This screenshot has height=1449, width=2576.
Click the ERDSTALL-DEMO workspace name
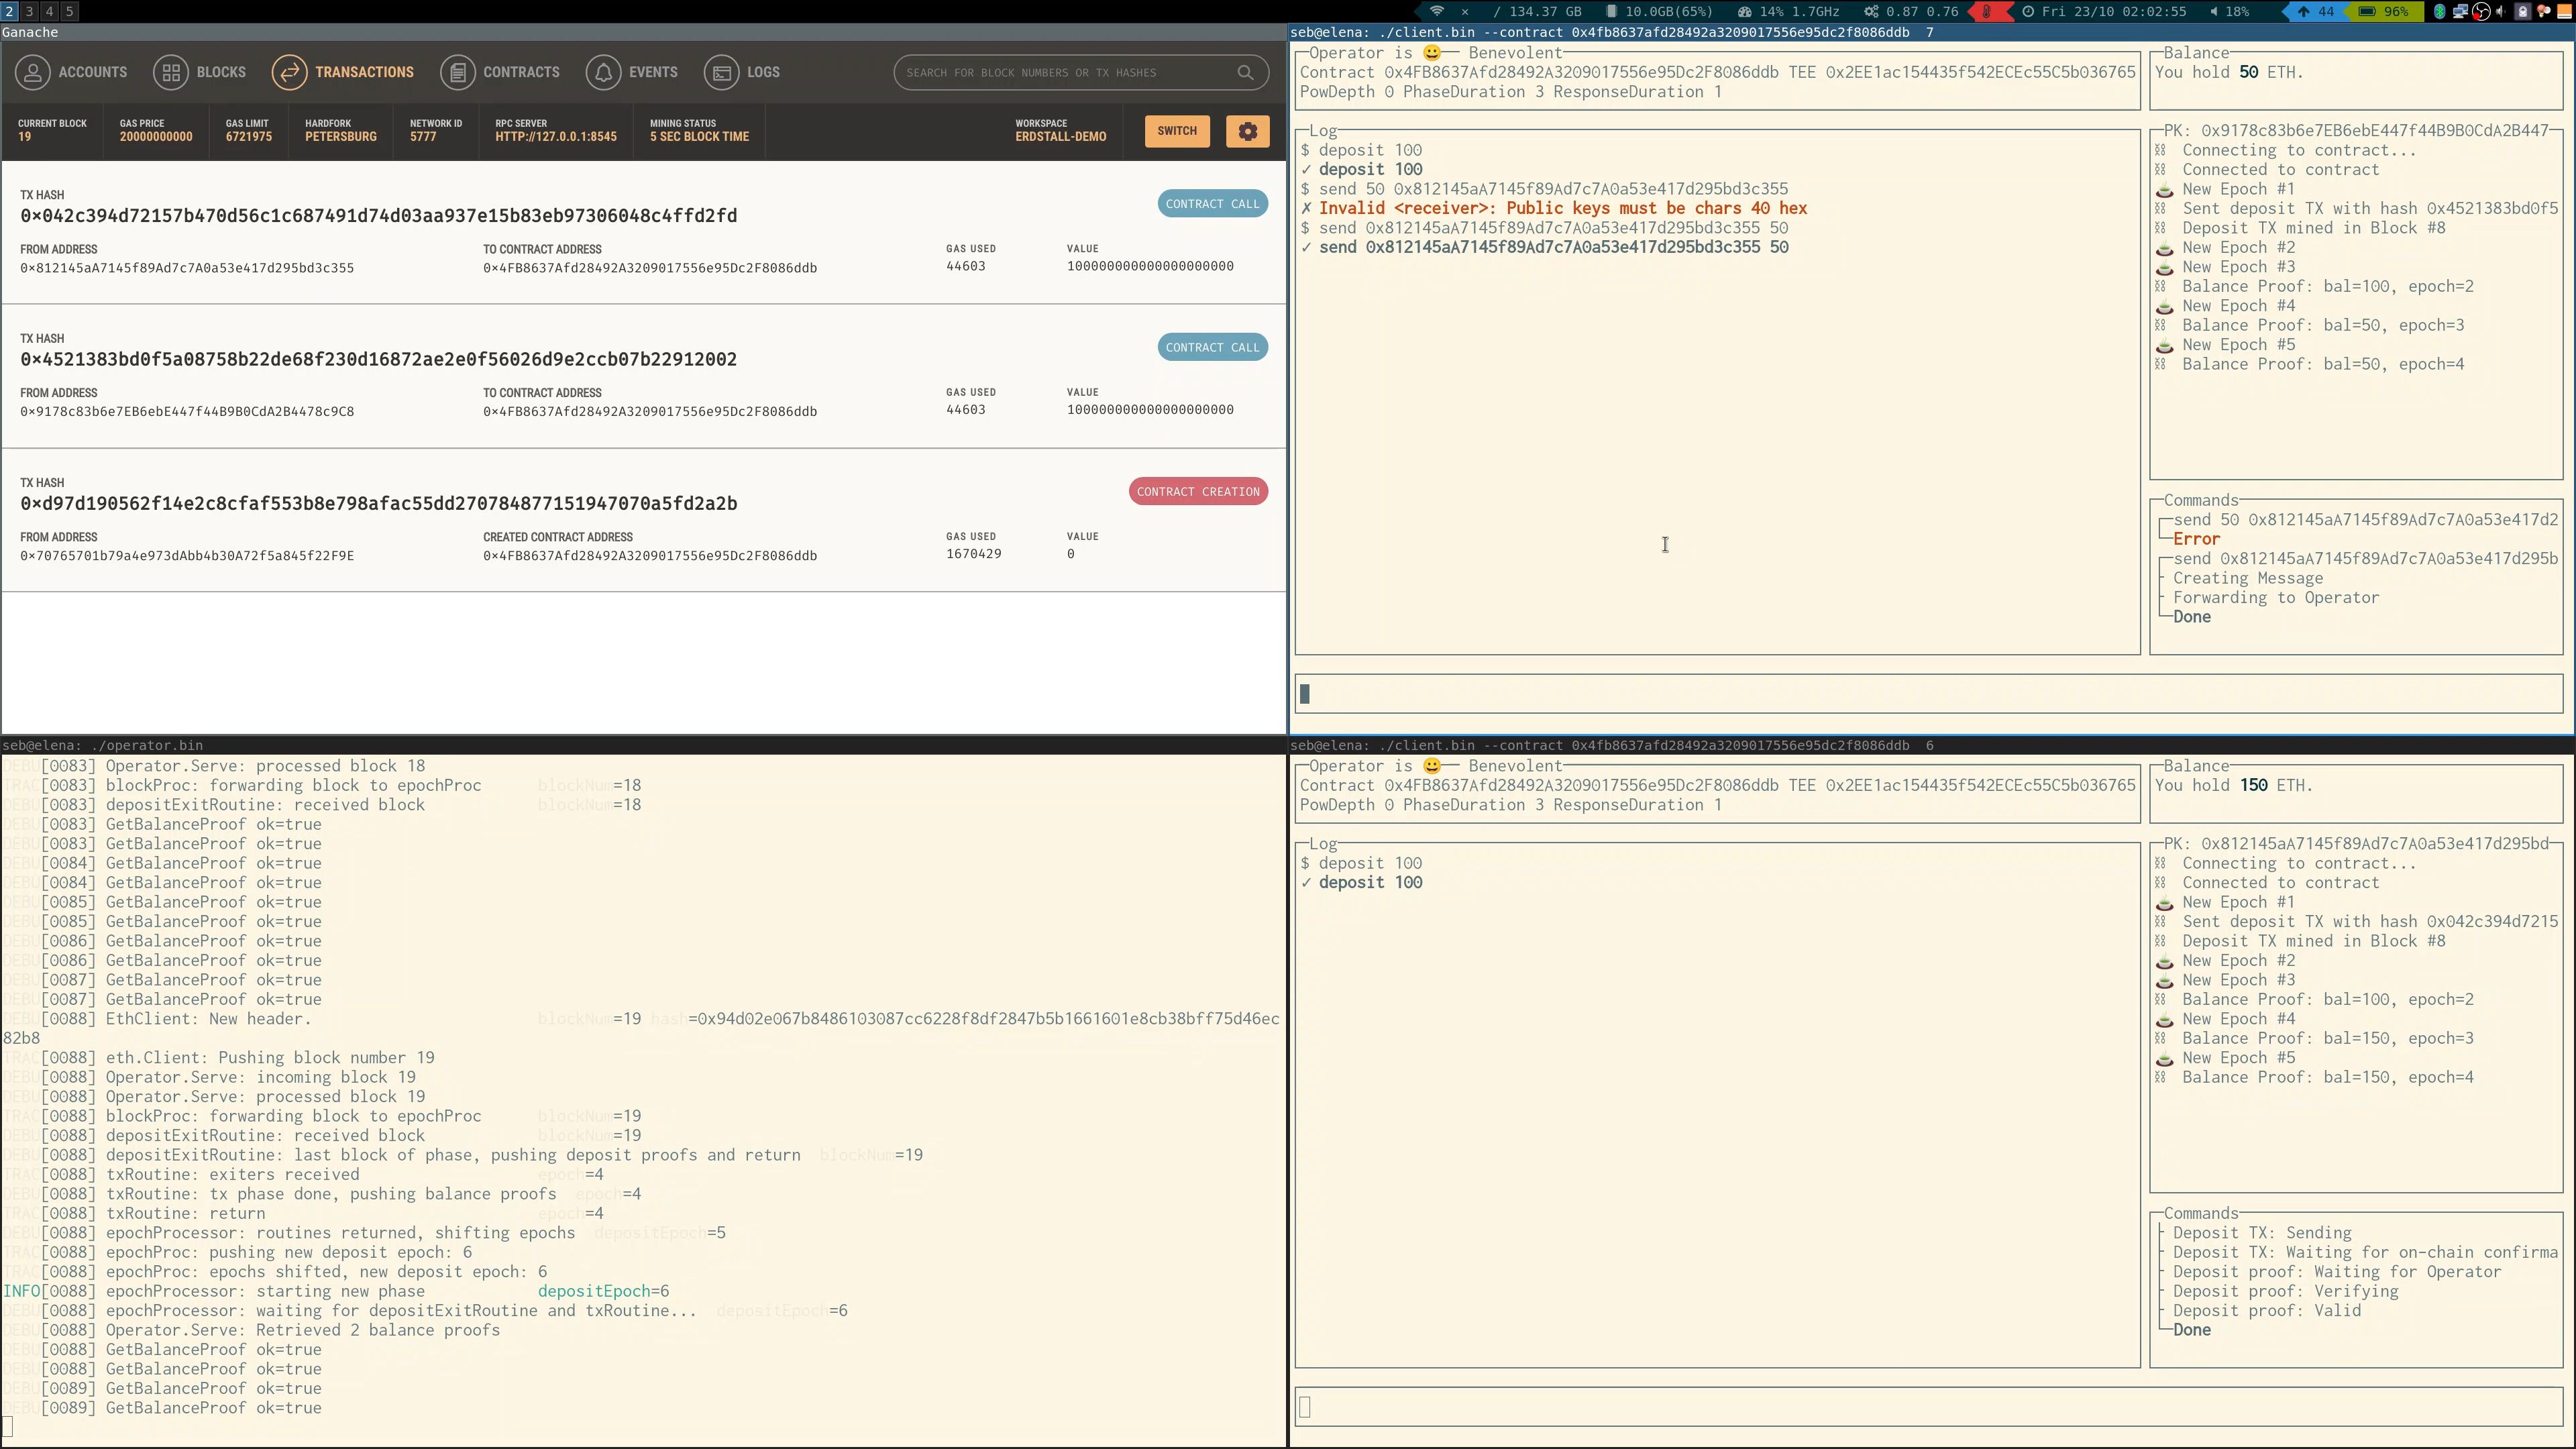pos(1061,137)
